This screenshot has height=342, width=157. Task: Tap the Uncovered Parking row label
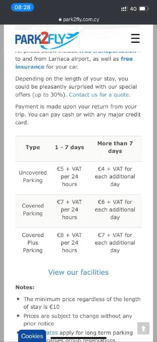click(33, 177)
